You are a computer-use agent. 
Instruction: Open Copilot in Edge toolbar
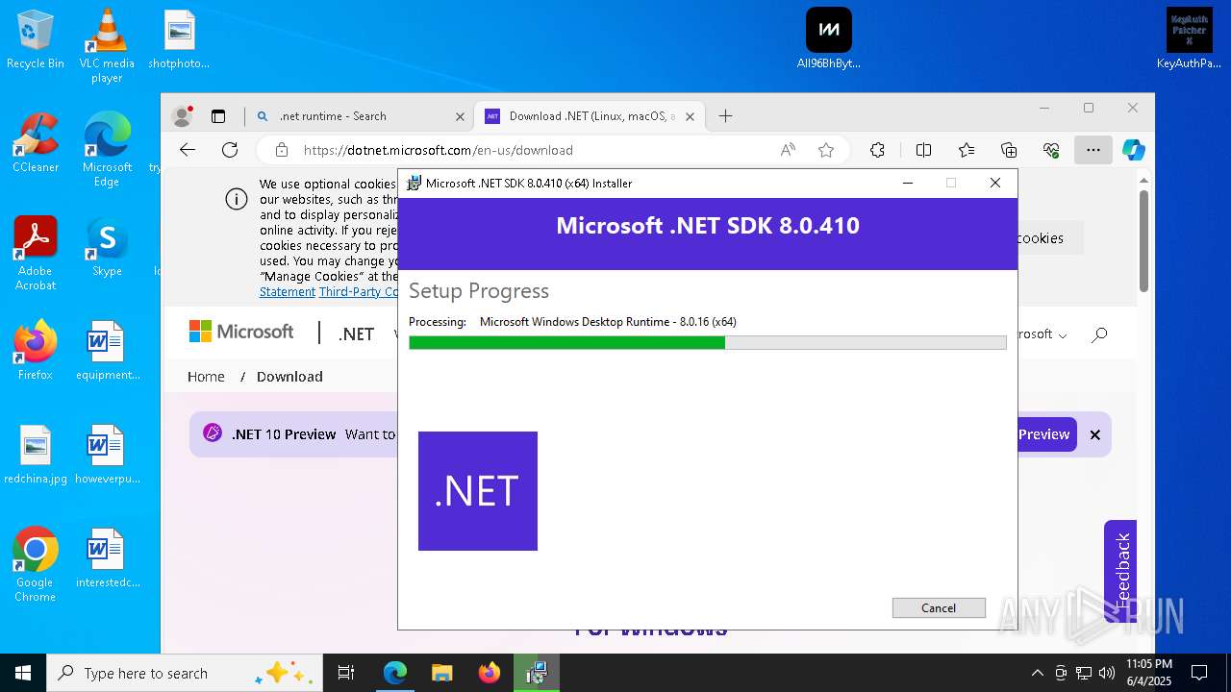coord(1134,150)
